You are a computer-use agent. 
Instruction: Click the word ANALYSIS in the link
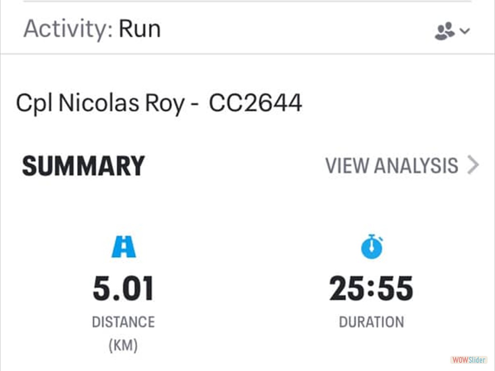416,166
